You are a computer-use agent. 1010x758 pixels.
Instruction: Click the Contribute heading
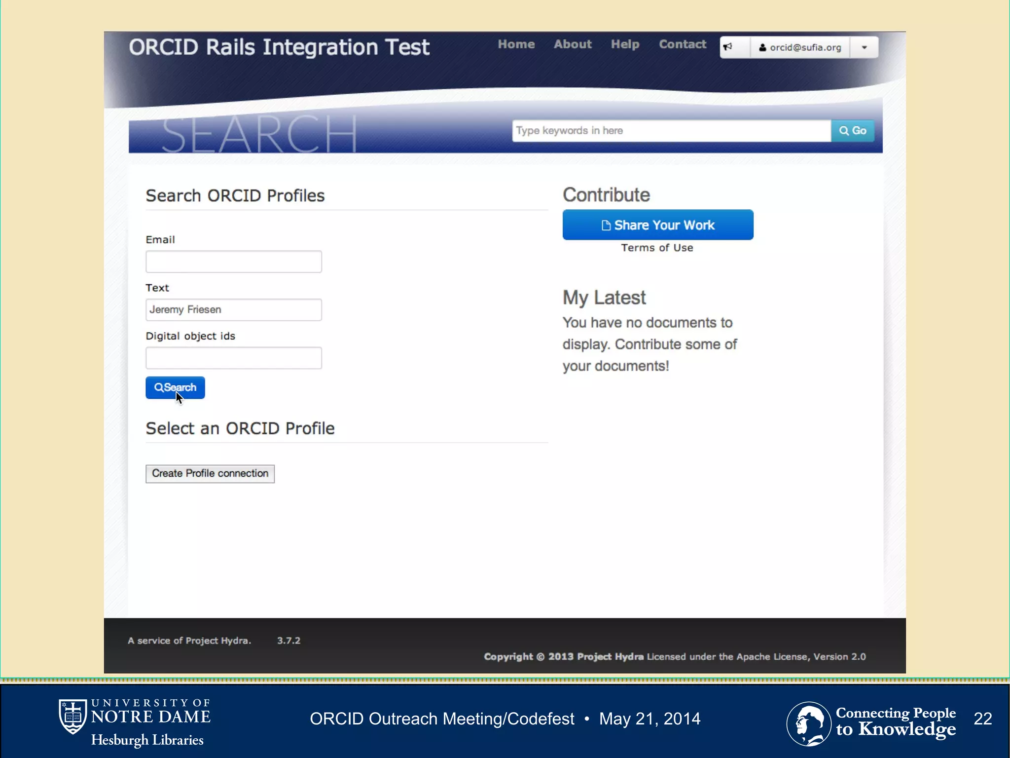tap(606, 195)
